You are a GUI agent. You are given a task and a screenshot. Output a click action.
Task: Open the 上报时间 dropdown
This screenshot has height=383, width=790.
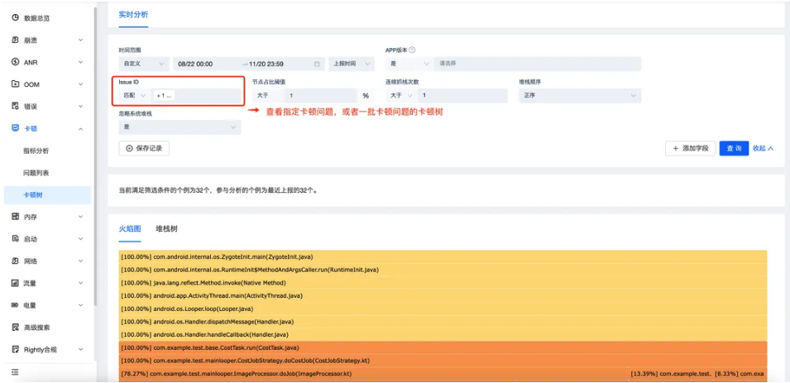click(x=352, y=64)
